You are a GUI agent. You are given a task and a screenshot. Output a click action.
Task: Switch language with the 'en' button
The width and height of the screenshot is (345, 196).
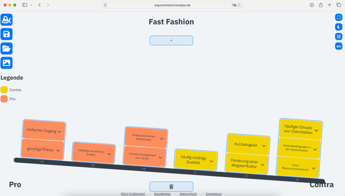(339, 46)
